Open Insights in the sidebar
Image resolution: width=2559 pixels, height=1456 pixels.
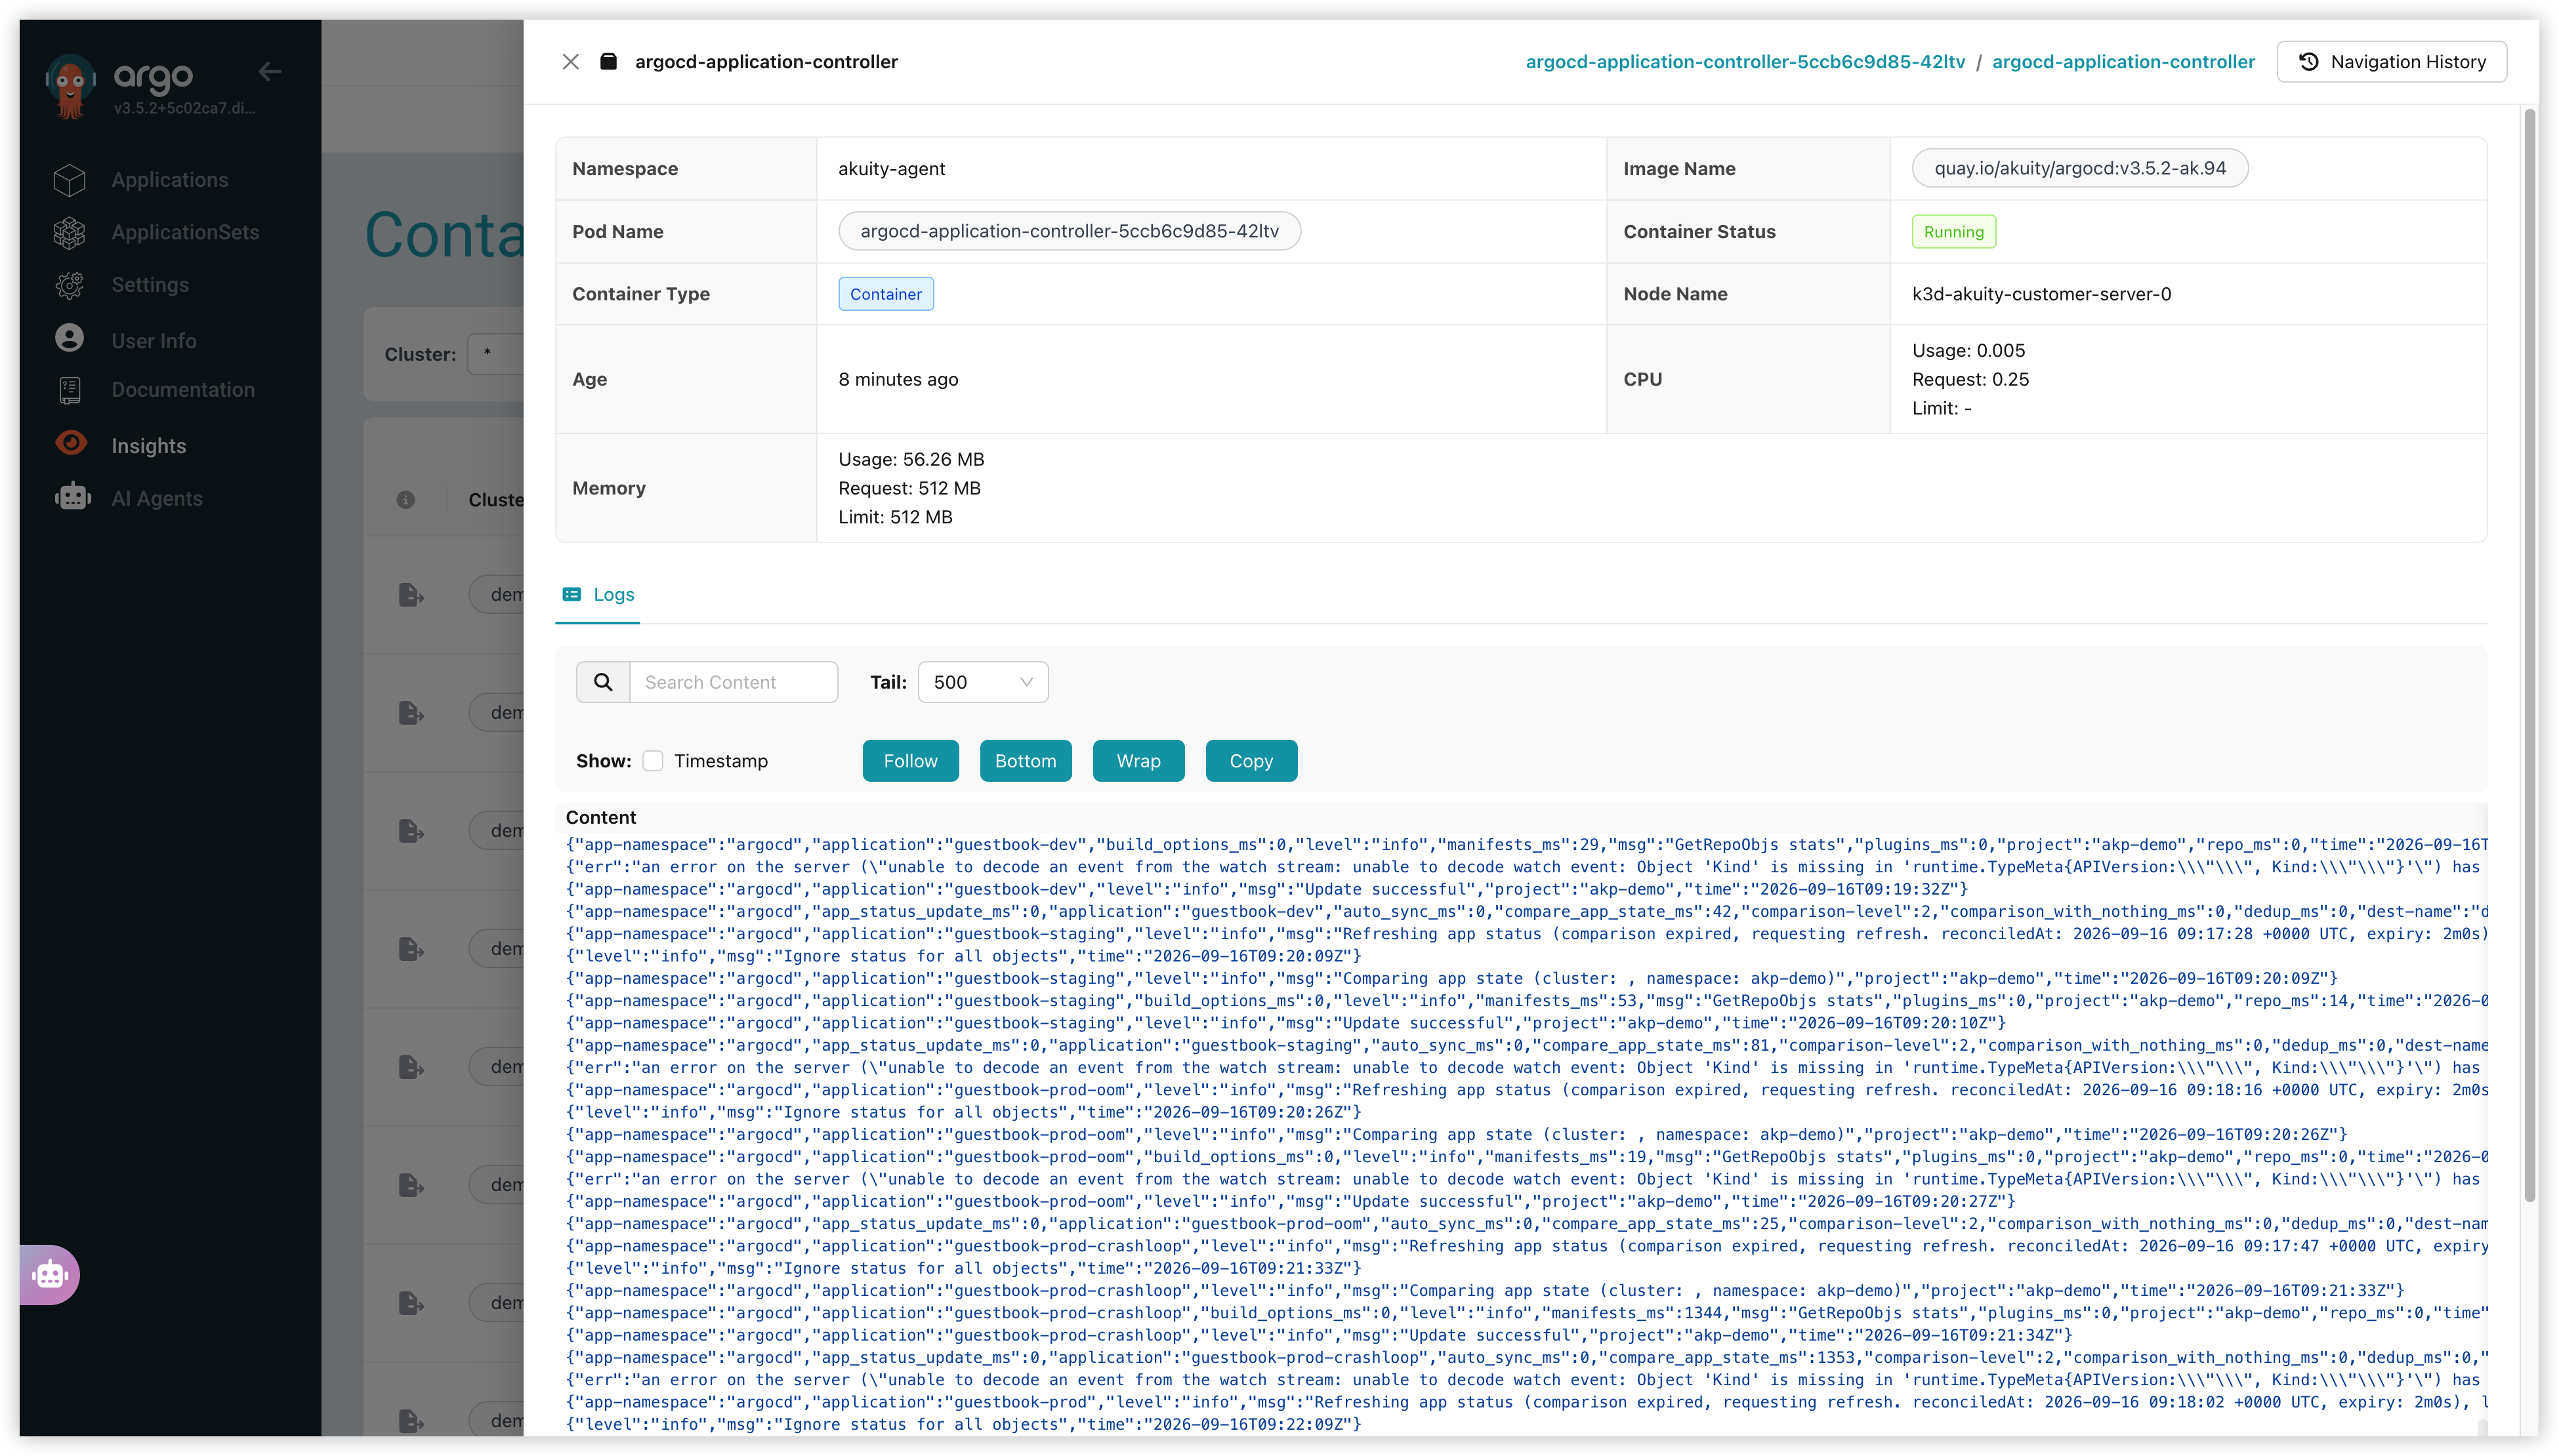pos(149,446)
